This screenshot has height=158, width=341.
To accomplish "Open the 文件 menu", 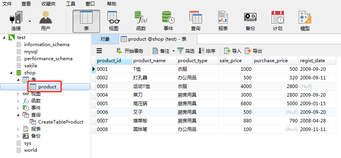I will click(x=7, y=4).
